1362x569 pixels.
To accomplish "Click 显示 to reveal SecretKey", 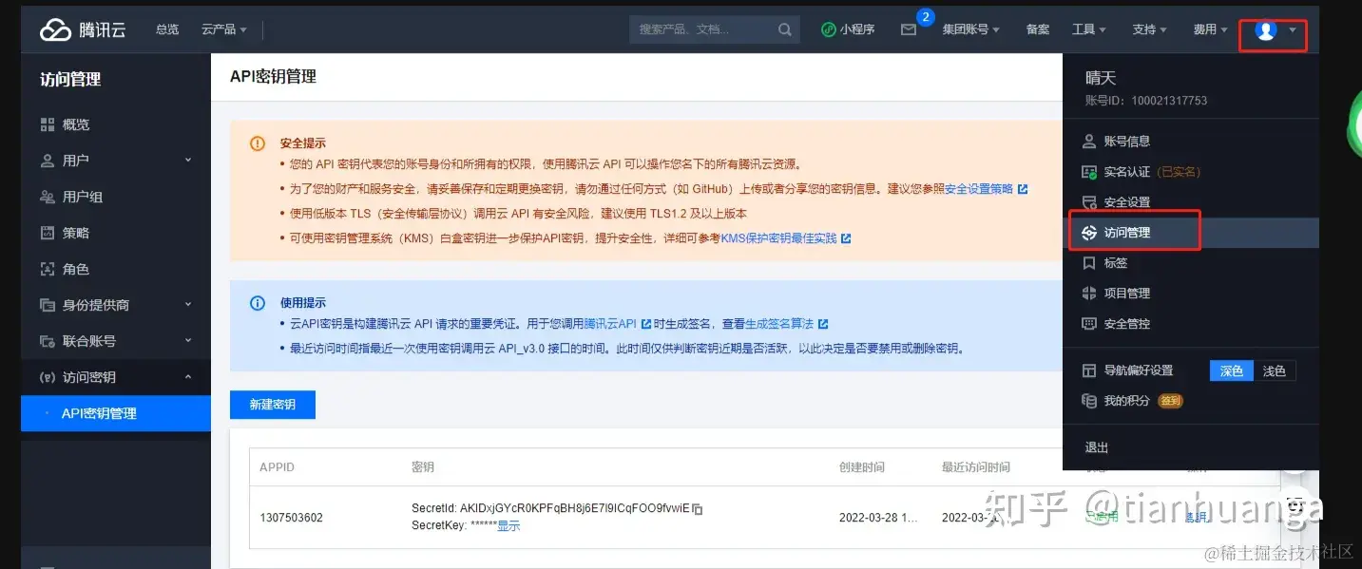I will point(508,526).
